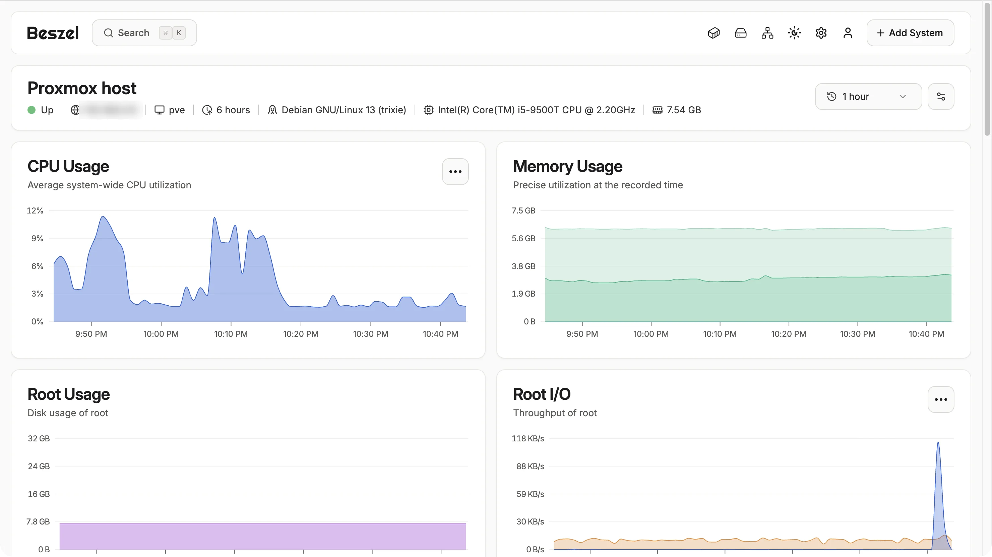Click the memory RAM icon

(657, 110)
